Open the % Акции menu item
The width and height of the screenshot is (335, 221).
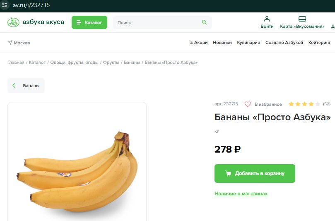[198, 43]
